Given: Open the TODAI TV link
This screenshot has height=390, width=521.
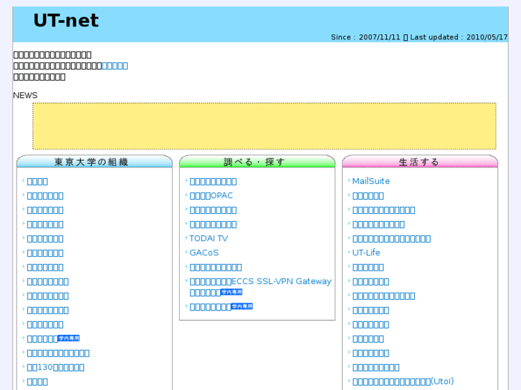Looking at the screenshot, I should coord(209,238).
